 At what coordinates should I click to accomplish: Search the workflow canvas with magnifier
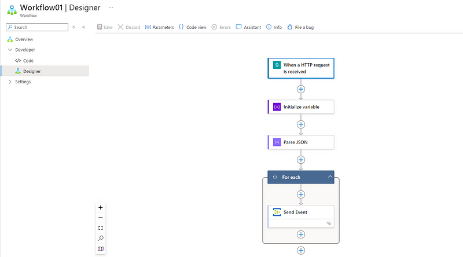pos(100,238)
